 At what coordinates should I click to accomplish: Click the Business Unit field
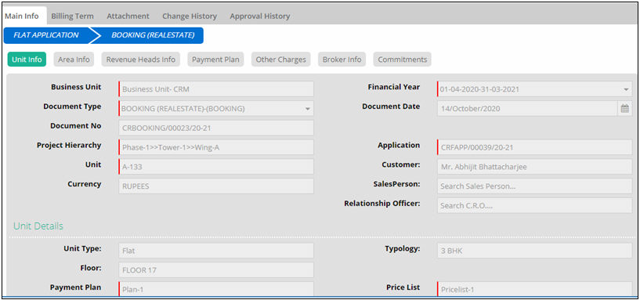point(216,89)
